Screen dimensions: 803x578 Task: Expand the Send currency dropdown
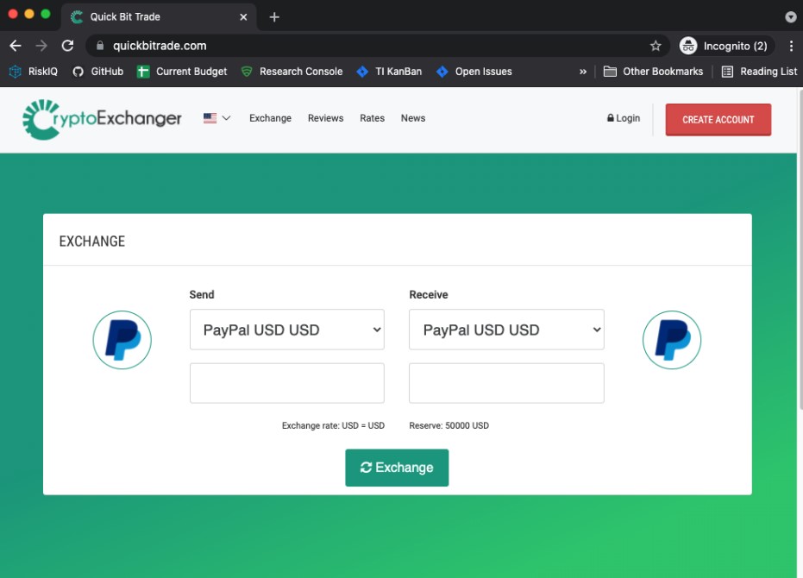point(286,330)
